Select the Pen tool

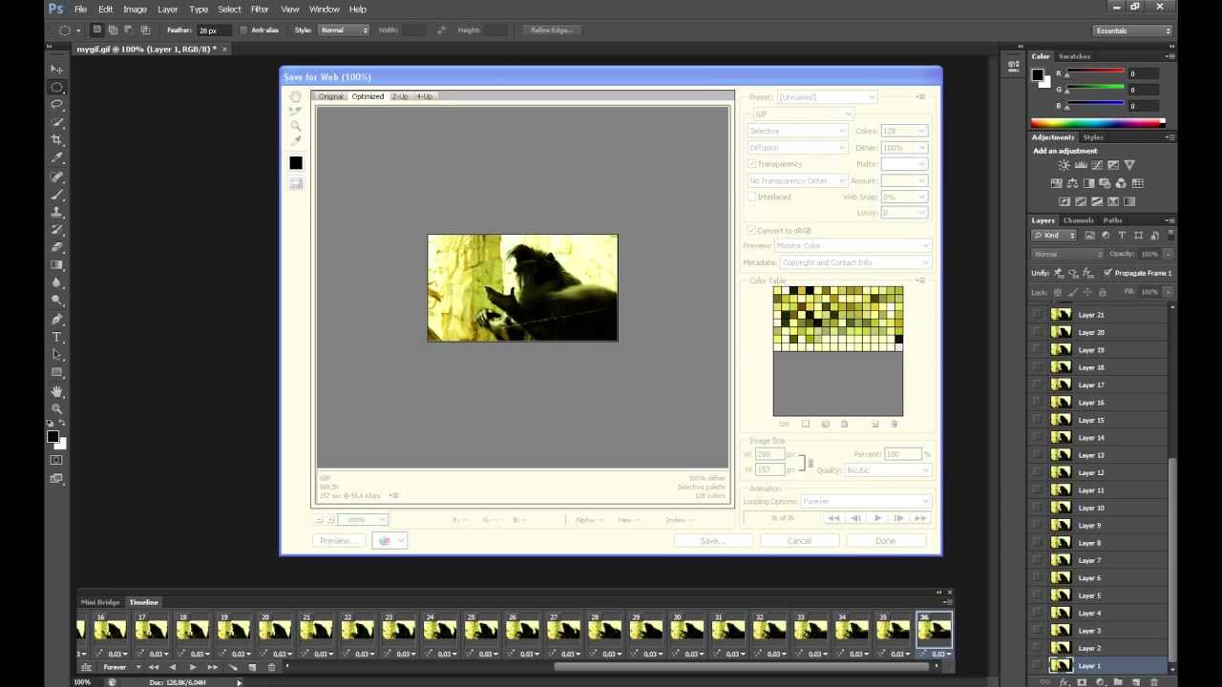pos(57,319)
